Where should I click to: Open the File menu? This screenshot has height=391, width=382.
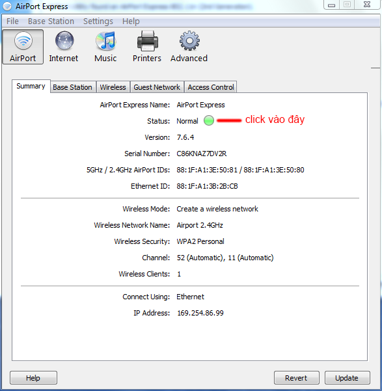pyautogui.click(x=12, y=21)
